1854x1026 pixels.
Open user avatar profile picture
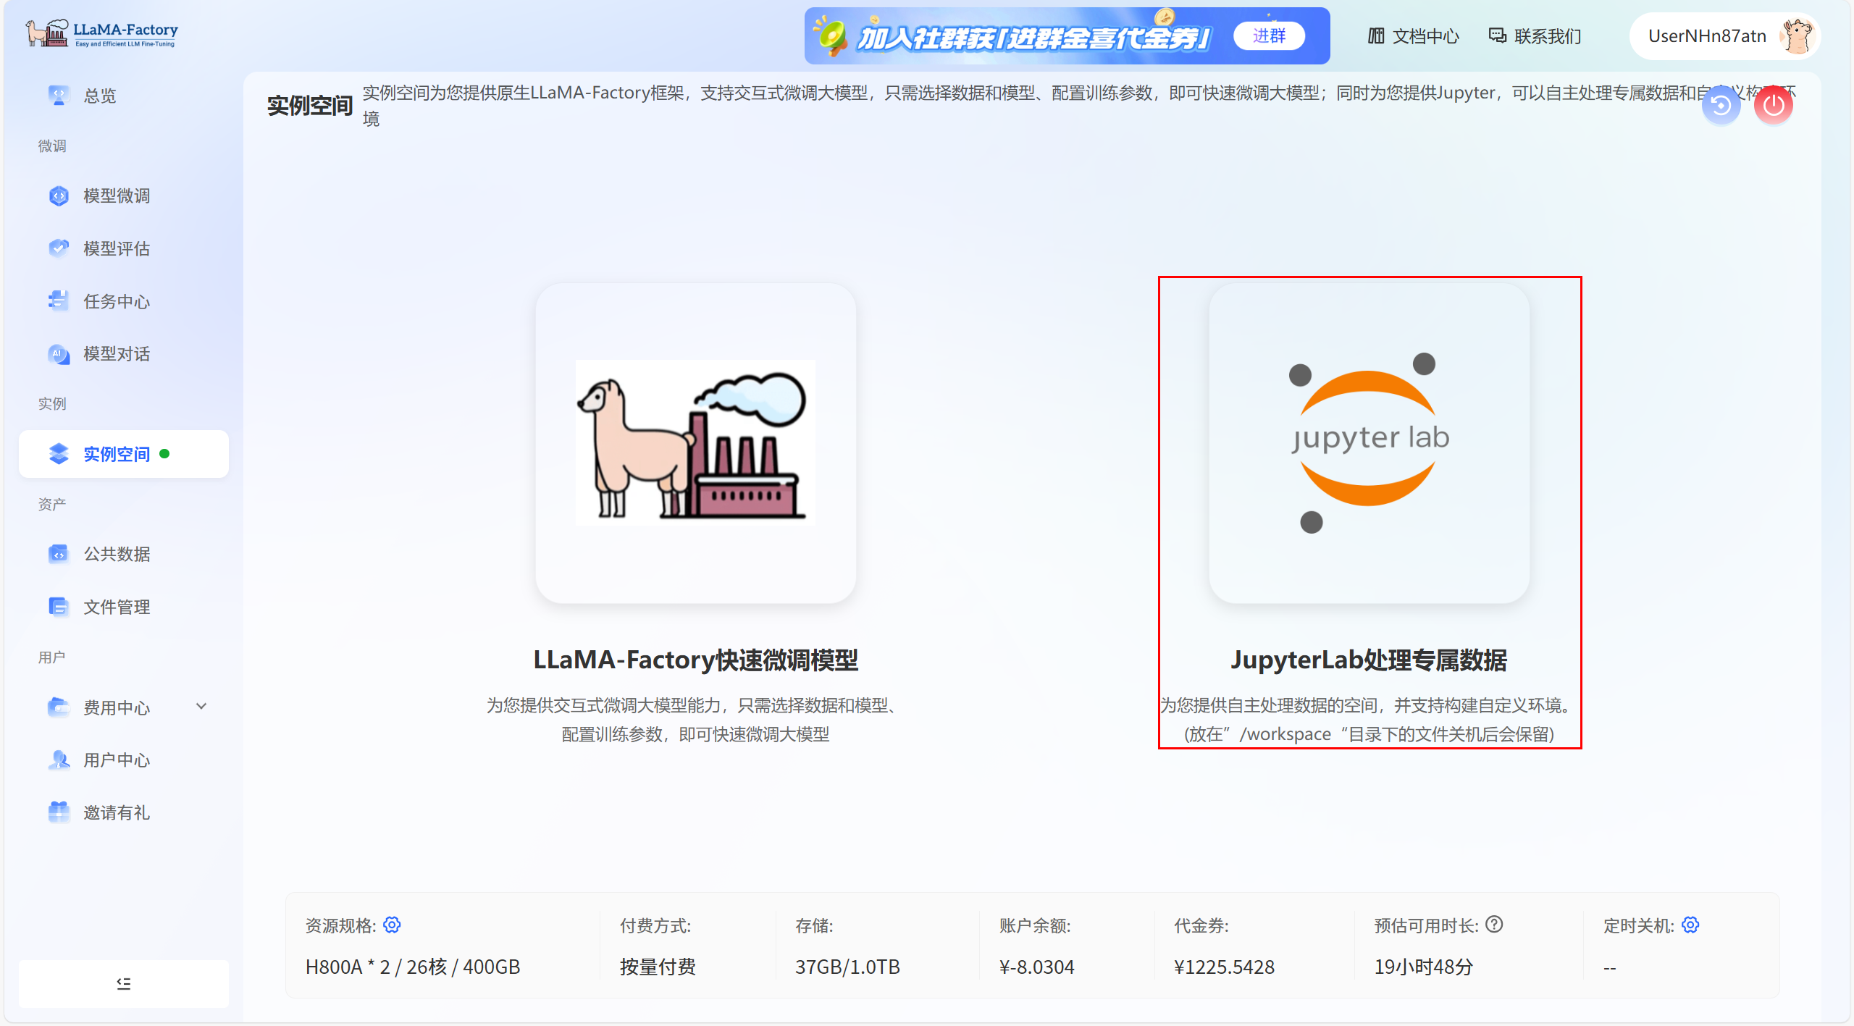click(x=1798, y=36)
